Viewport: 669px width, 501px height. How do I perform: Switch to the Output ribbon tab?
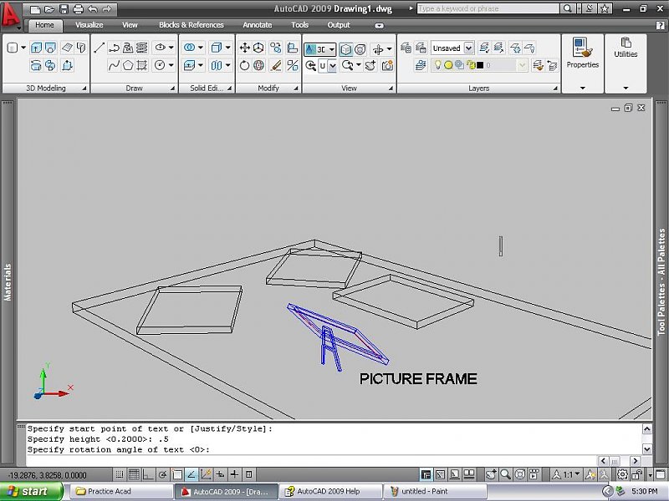(x=339, y=25)
